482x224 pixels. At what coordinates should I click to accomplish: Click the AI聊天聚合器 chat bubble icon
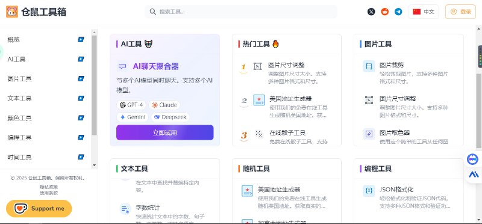tap(122, 66)
